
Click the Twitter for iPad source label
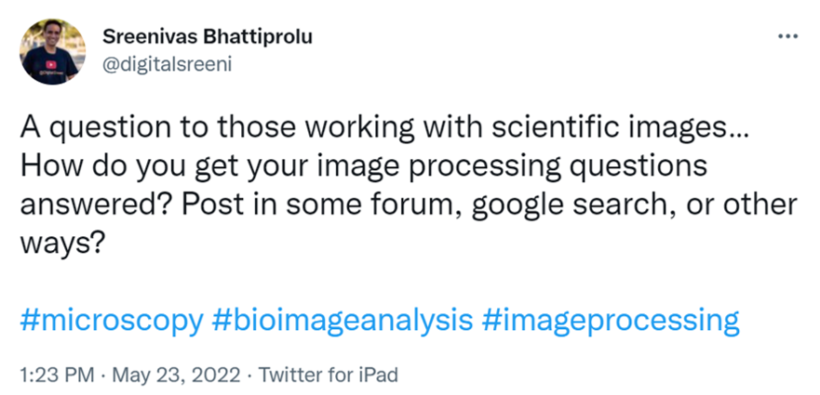pos(328,375)
